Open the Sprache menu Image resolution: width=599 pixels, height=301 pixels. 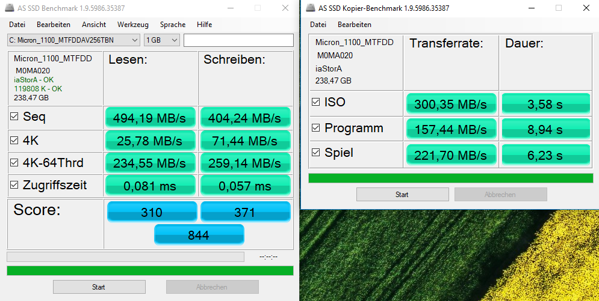click(x=173, y=25)
